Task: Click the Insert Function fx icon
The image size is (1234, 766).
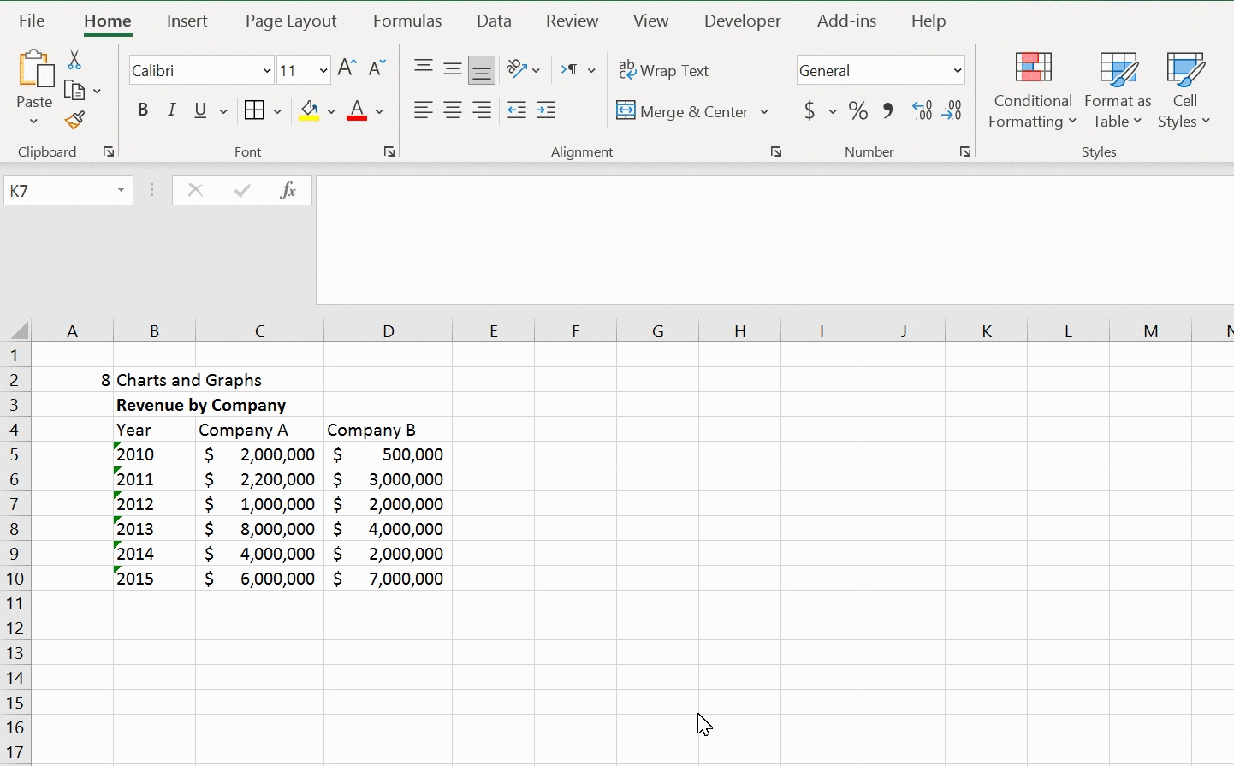Action: point(288,190)
